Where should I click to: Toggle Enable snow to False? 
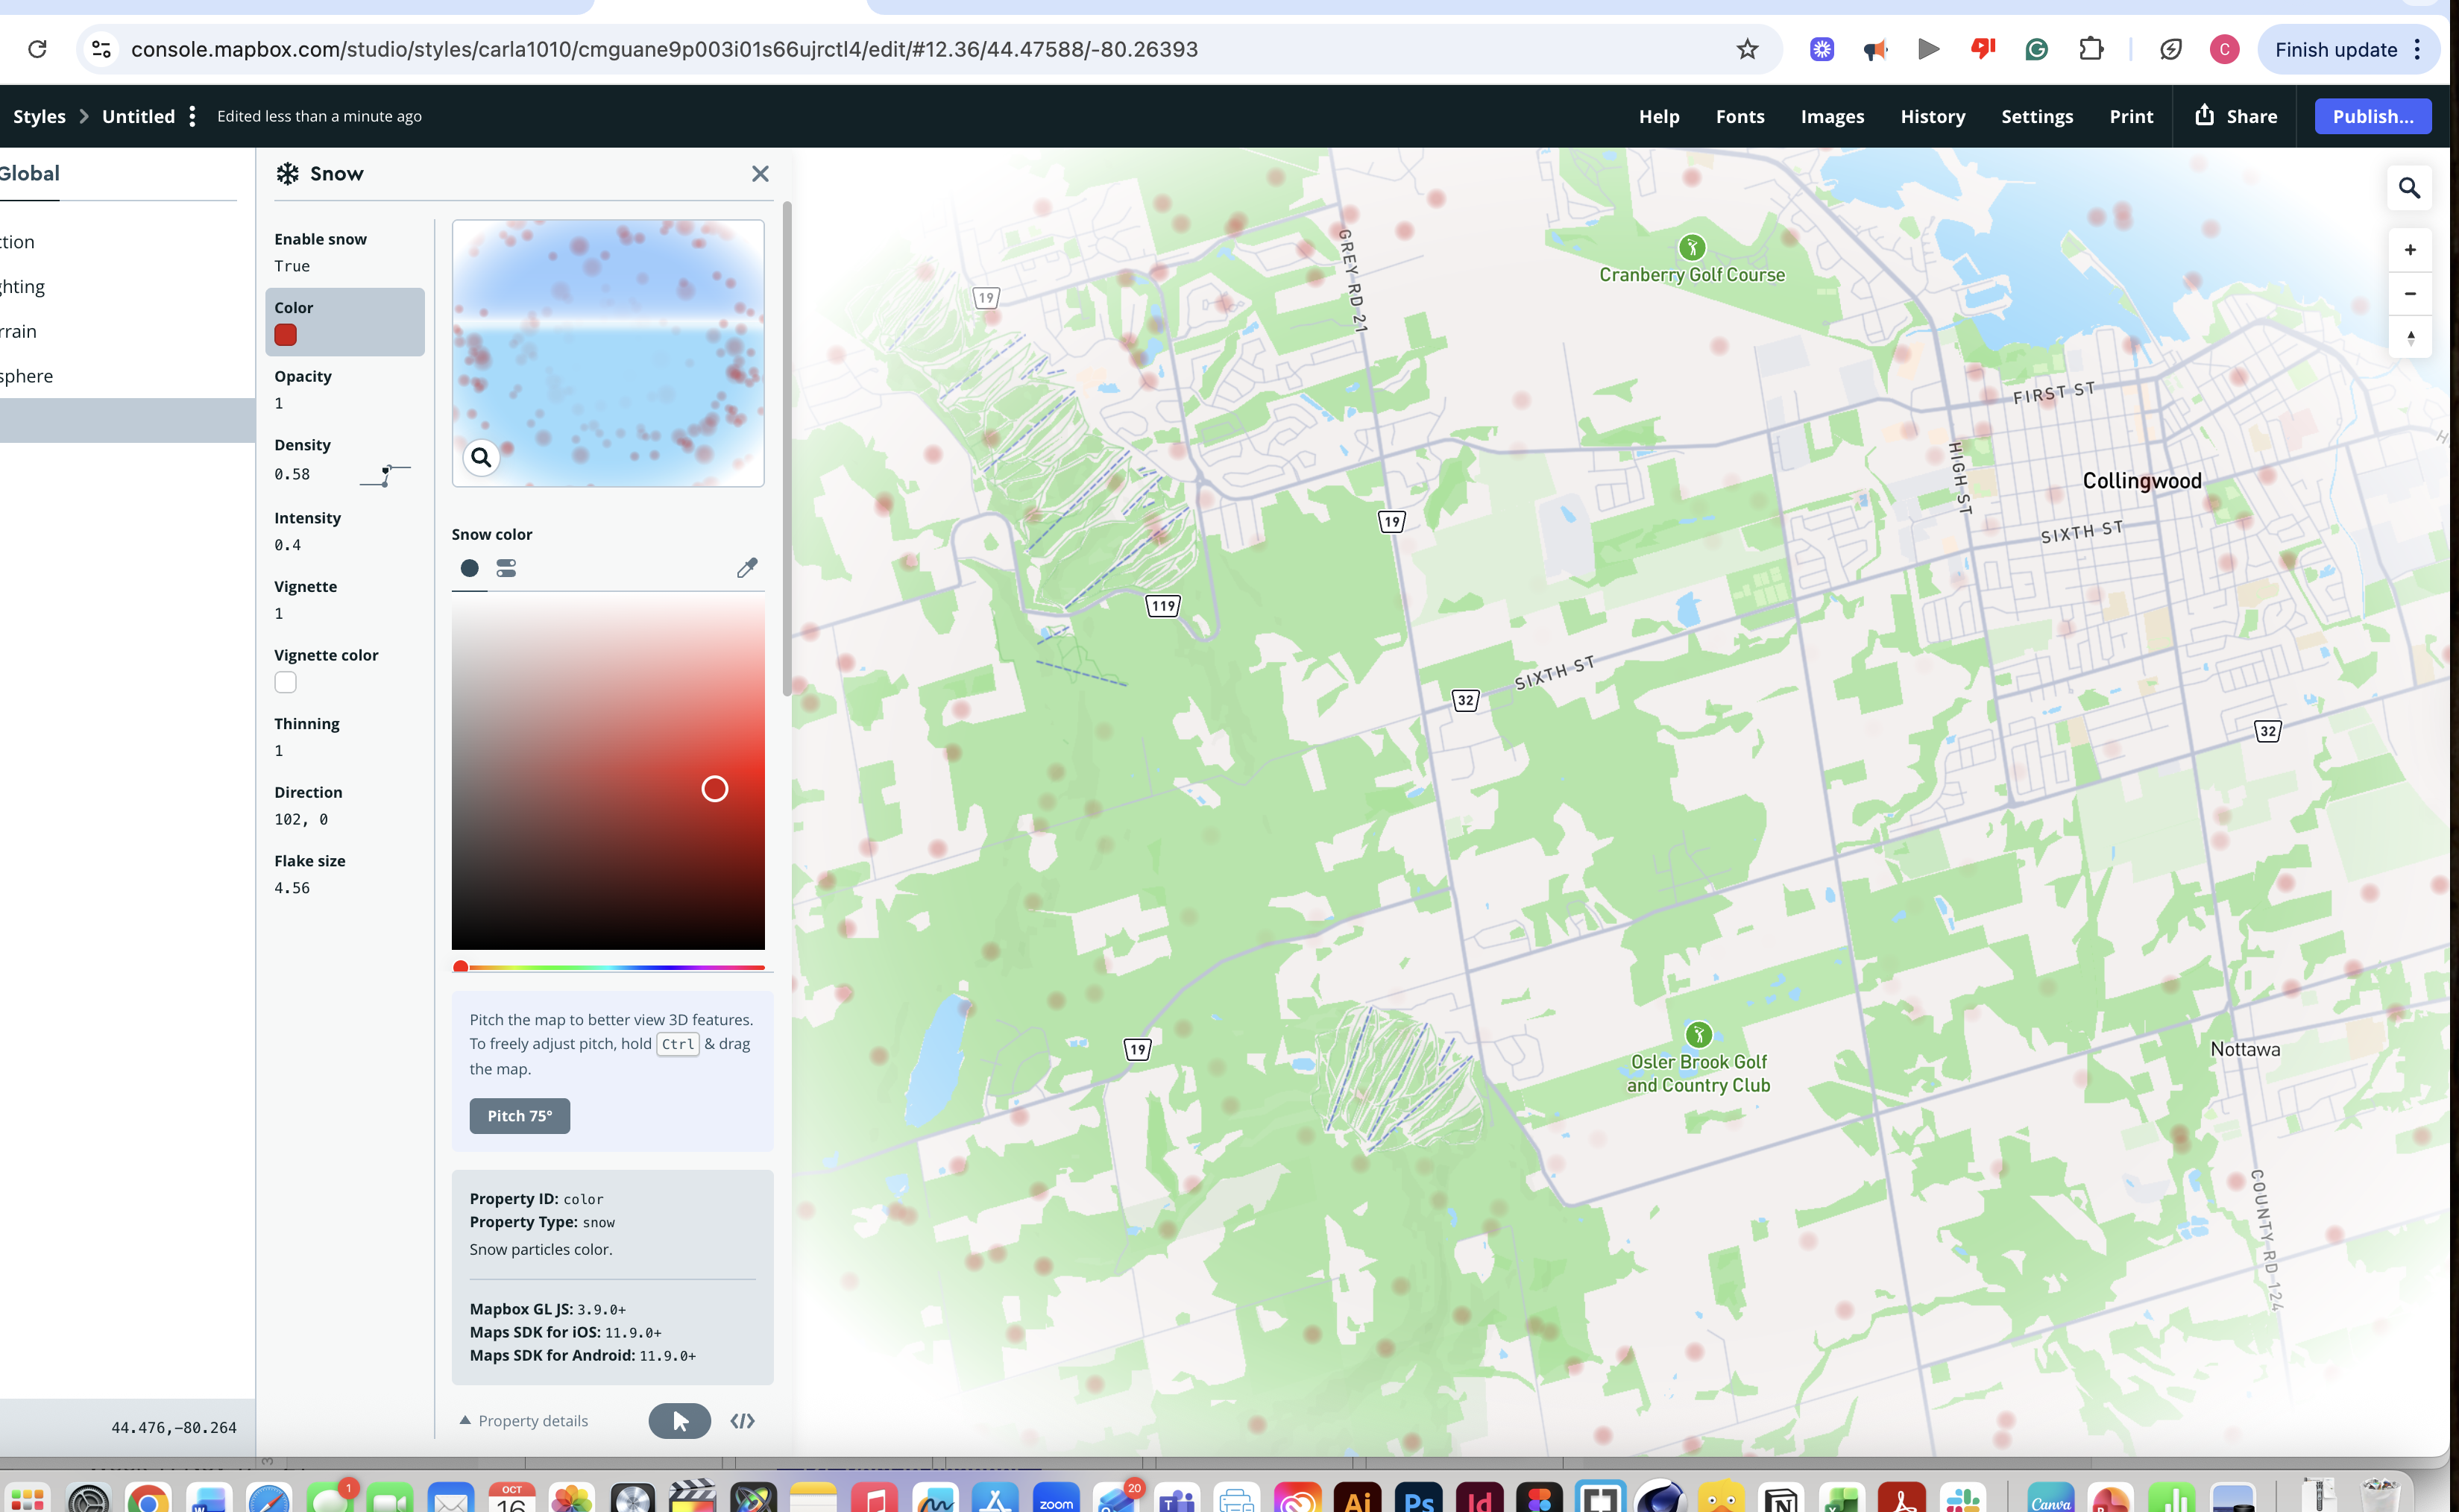[292, 265]
